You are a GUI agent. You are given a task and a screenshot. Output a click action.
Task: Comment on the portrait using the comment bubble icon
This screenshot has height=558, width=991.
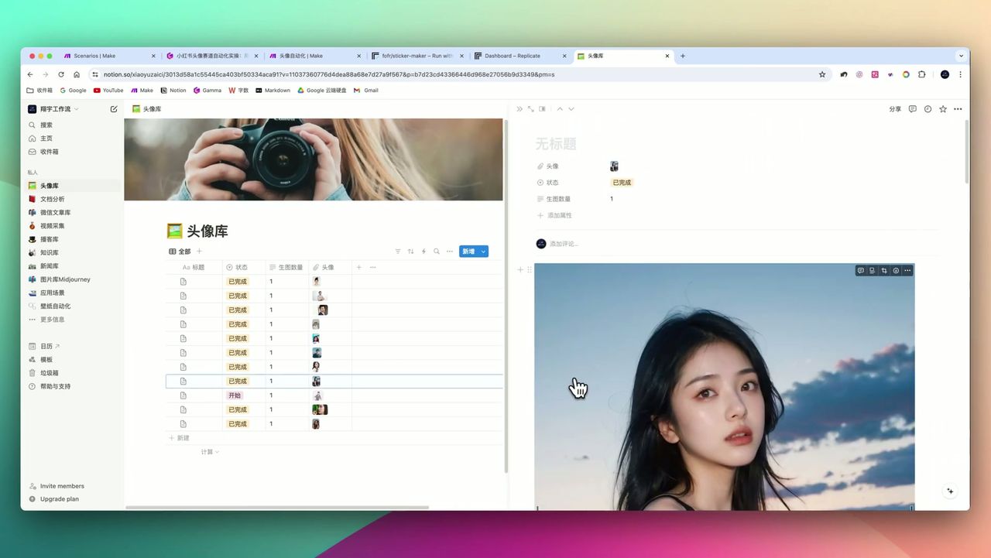[x=860, y=270]
